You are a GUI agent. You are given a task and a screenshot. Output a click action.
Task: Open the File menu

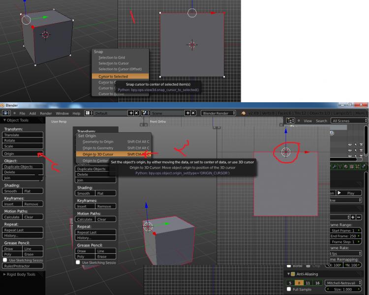(x=22, y=113)
